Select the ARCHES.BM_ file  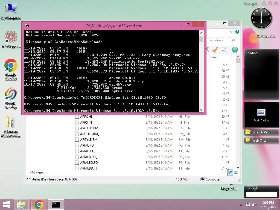coord(89,134)
